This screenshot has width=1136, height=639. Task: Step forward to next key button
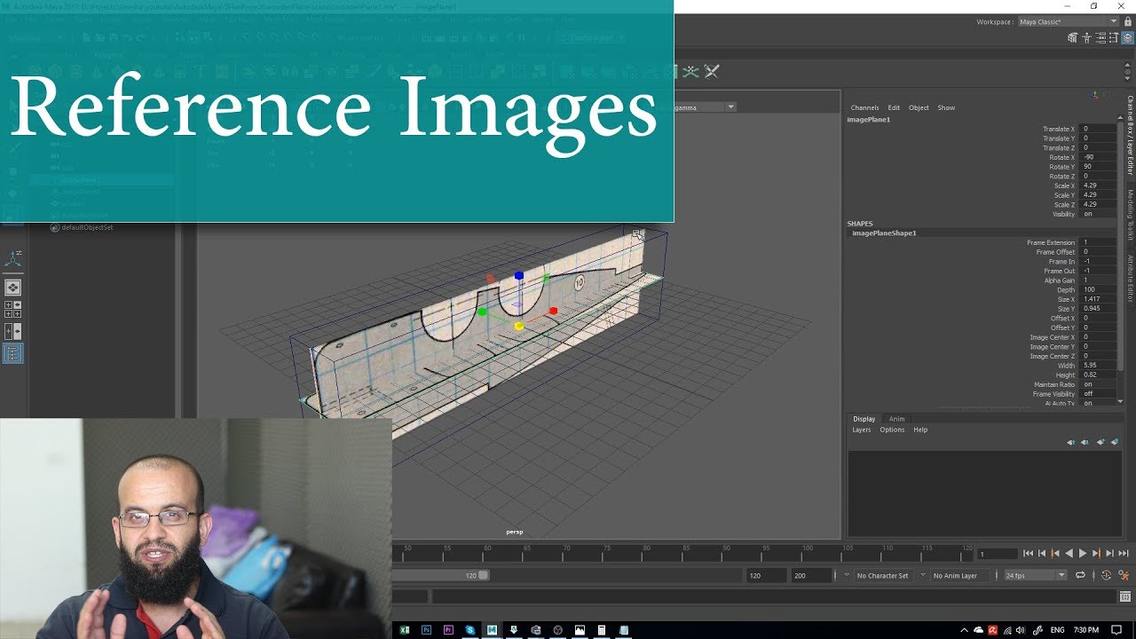pos(1096,553)
